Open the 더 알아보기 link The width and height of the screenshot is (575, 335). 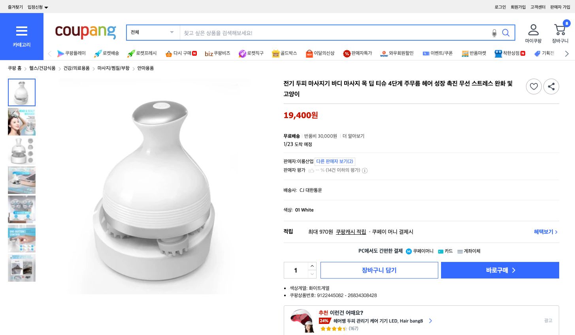pos(353,136)
